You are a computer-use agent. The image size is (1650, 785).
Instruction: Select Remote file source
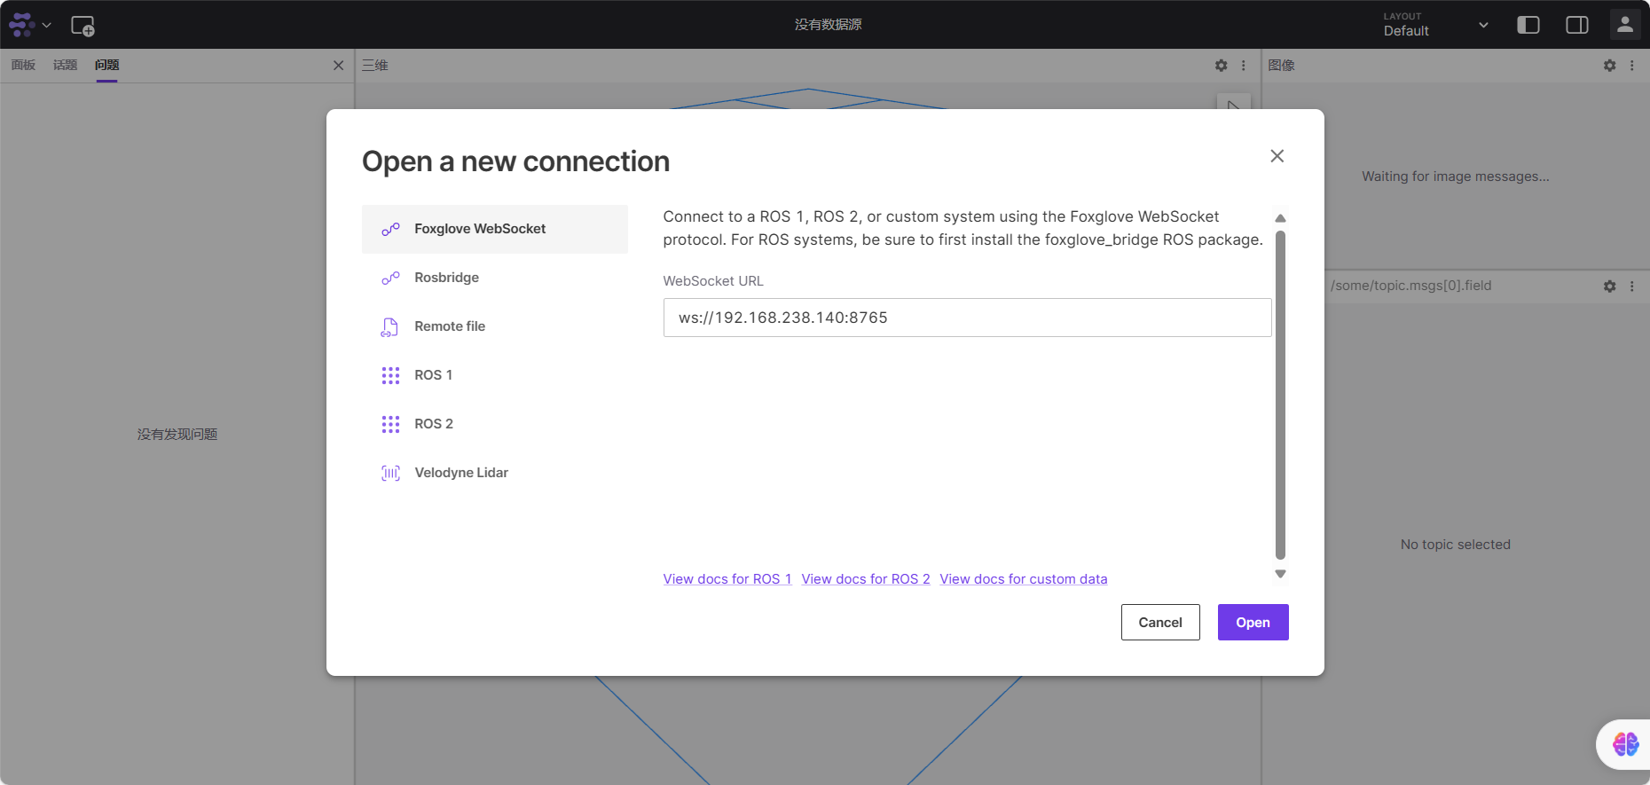pyautogui.click(x=495, y=326)
